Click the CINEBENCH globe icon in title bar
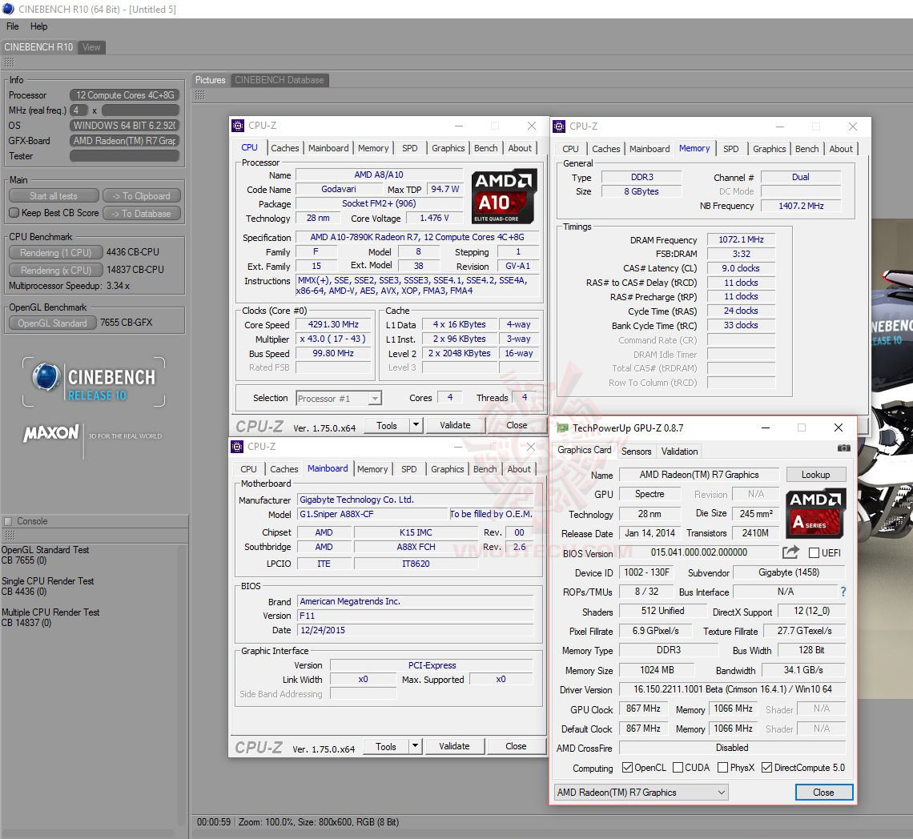 tap(8, 10)
